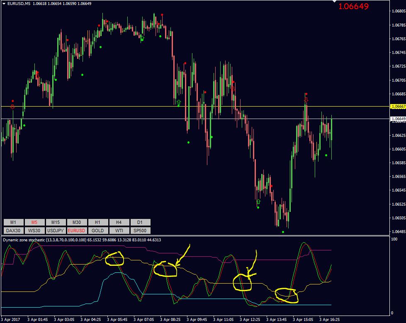Open the D1 daily timeframe
Viewport: 406px width, 323px height.
click(140, 222)
